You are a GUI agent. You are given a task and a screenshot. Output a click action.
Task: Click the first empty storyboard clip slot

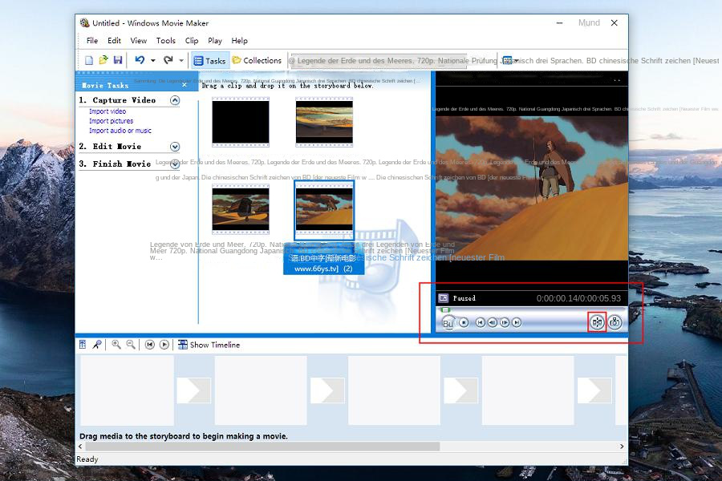[127, 390]
